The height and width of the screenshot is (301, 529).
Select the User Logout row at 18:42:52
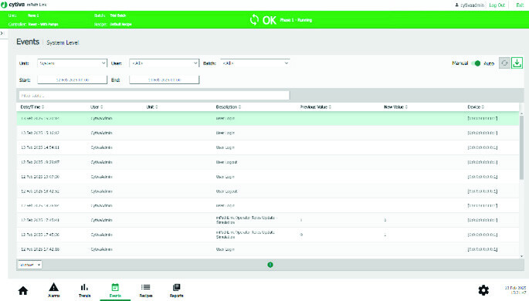tap(268, 191)
